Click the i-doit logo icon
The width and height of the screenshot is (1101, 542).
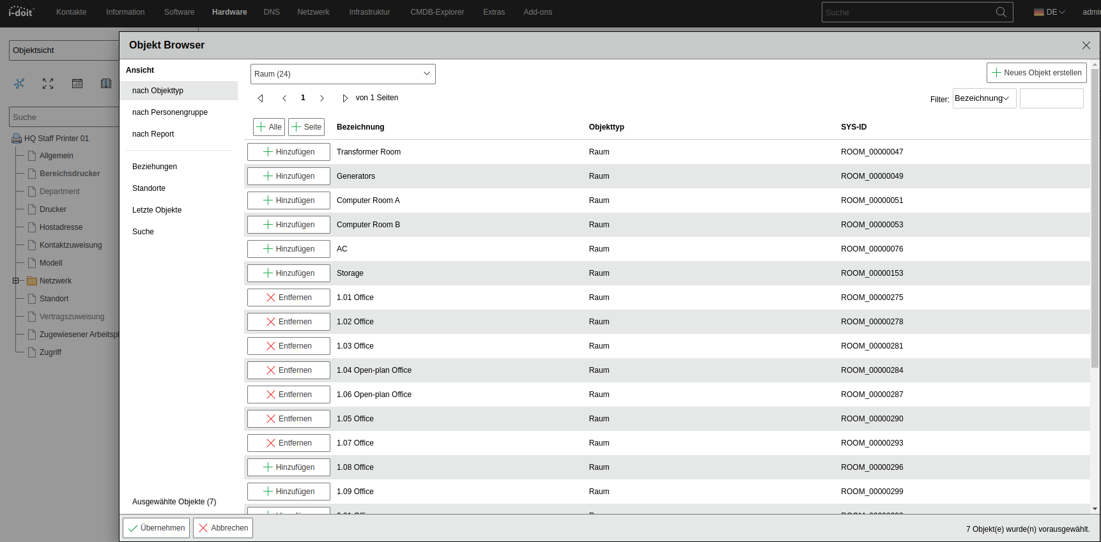(21, 11)
